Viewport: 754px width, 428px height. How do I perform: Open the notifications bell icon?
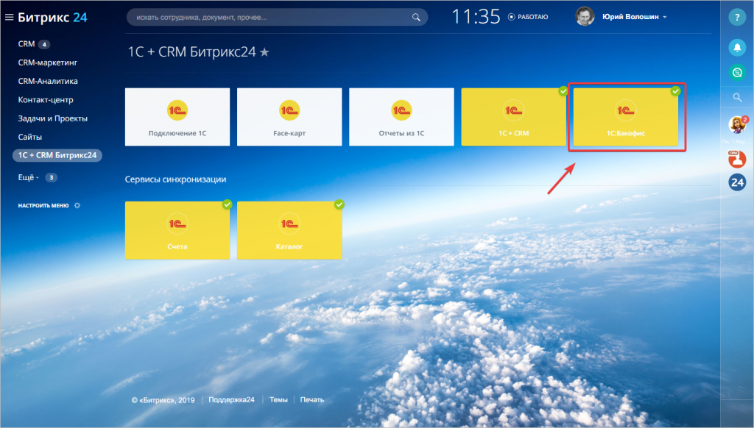click(737, 47)
